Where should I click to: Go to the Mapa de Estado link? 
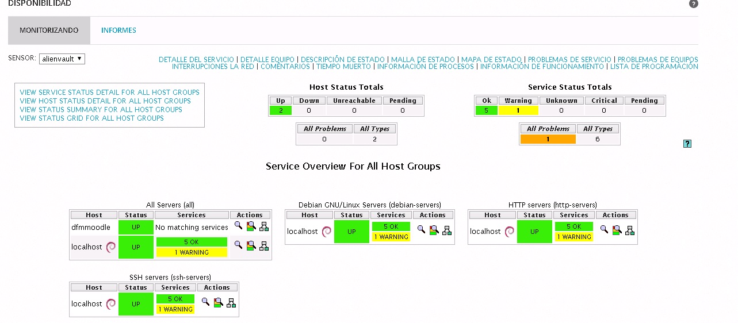coord(491,59)
